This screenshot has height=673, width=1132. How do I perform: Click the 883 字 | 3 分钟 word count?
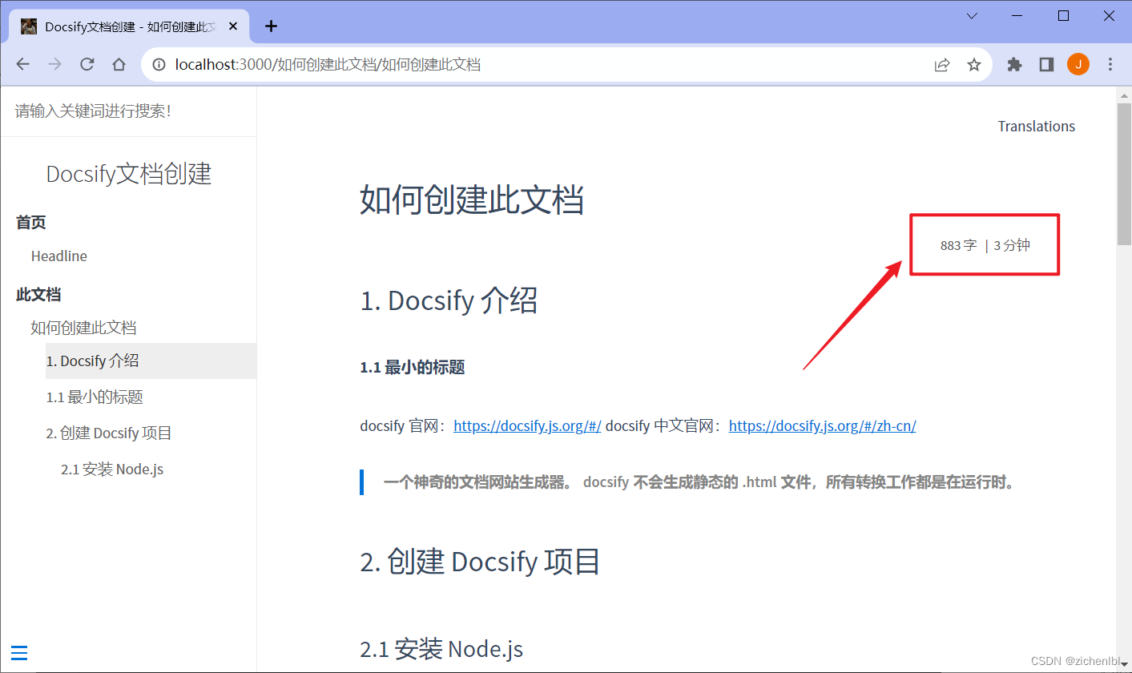pyautogui.click(x=985, y=246)
